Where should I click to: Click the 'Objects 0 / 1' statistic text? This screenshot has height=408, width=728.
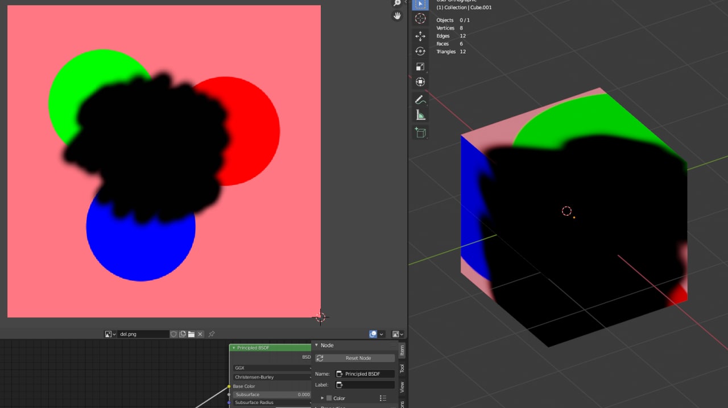coord(453,20)
